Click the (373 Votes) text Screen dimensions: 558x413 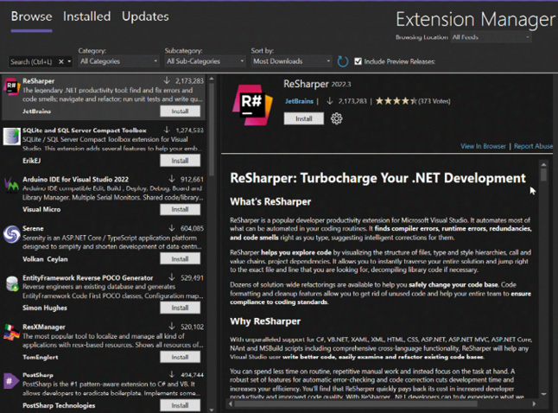click(434, 101)
